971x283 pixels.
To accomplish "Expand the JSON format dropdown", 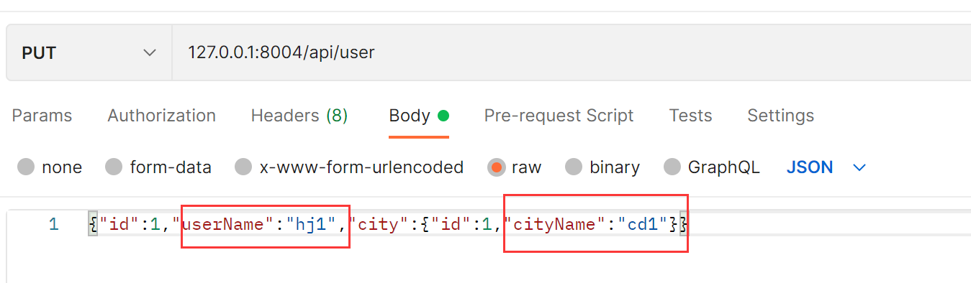I will click(826, 167).
